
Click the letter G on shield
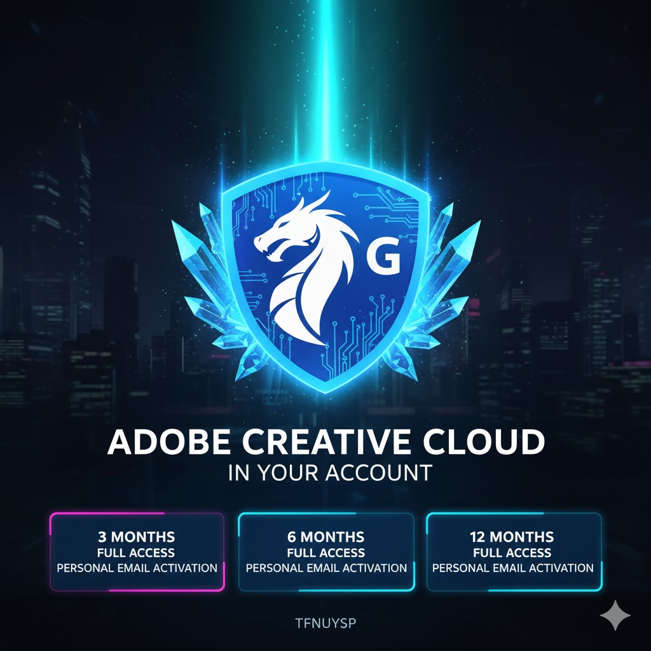[383, 257]
